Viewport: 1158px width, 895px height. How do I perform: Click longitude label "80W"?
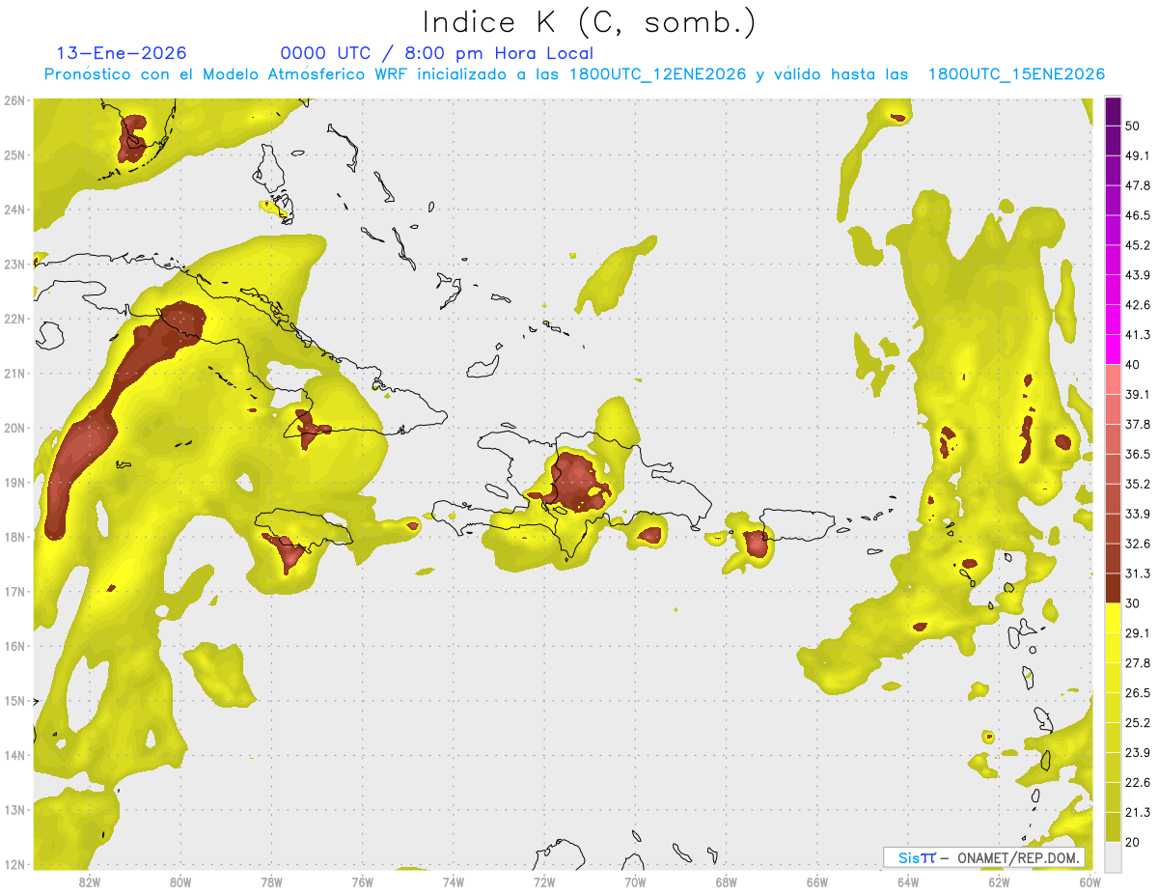[180, 881]
